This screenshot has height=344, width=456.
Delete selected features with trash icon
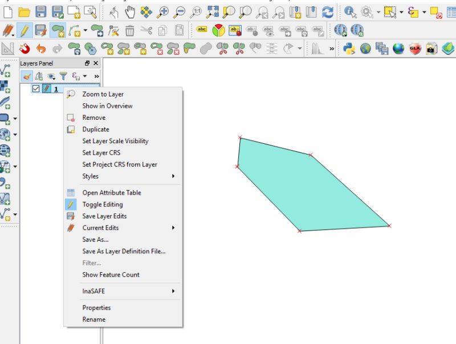(x=130, y=31)
